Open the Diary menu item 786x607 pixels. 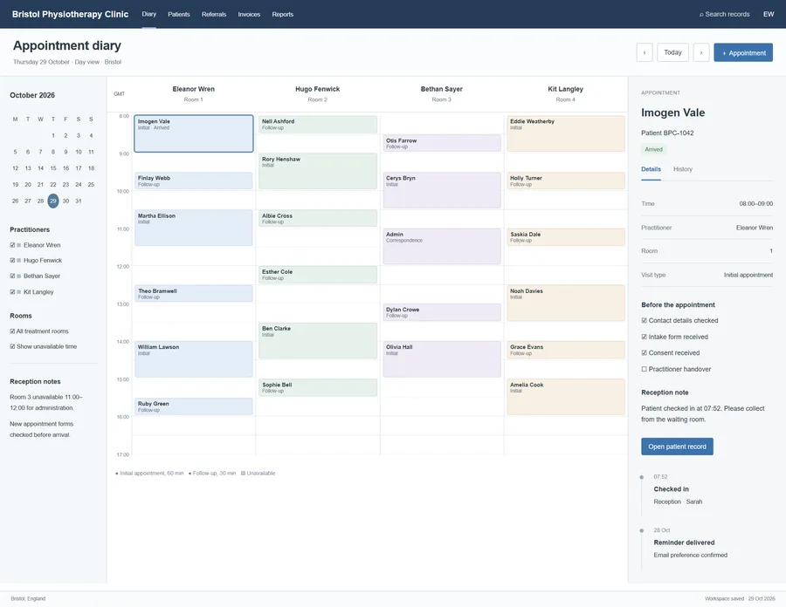point(148,14)
